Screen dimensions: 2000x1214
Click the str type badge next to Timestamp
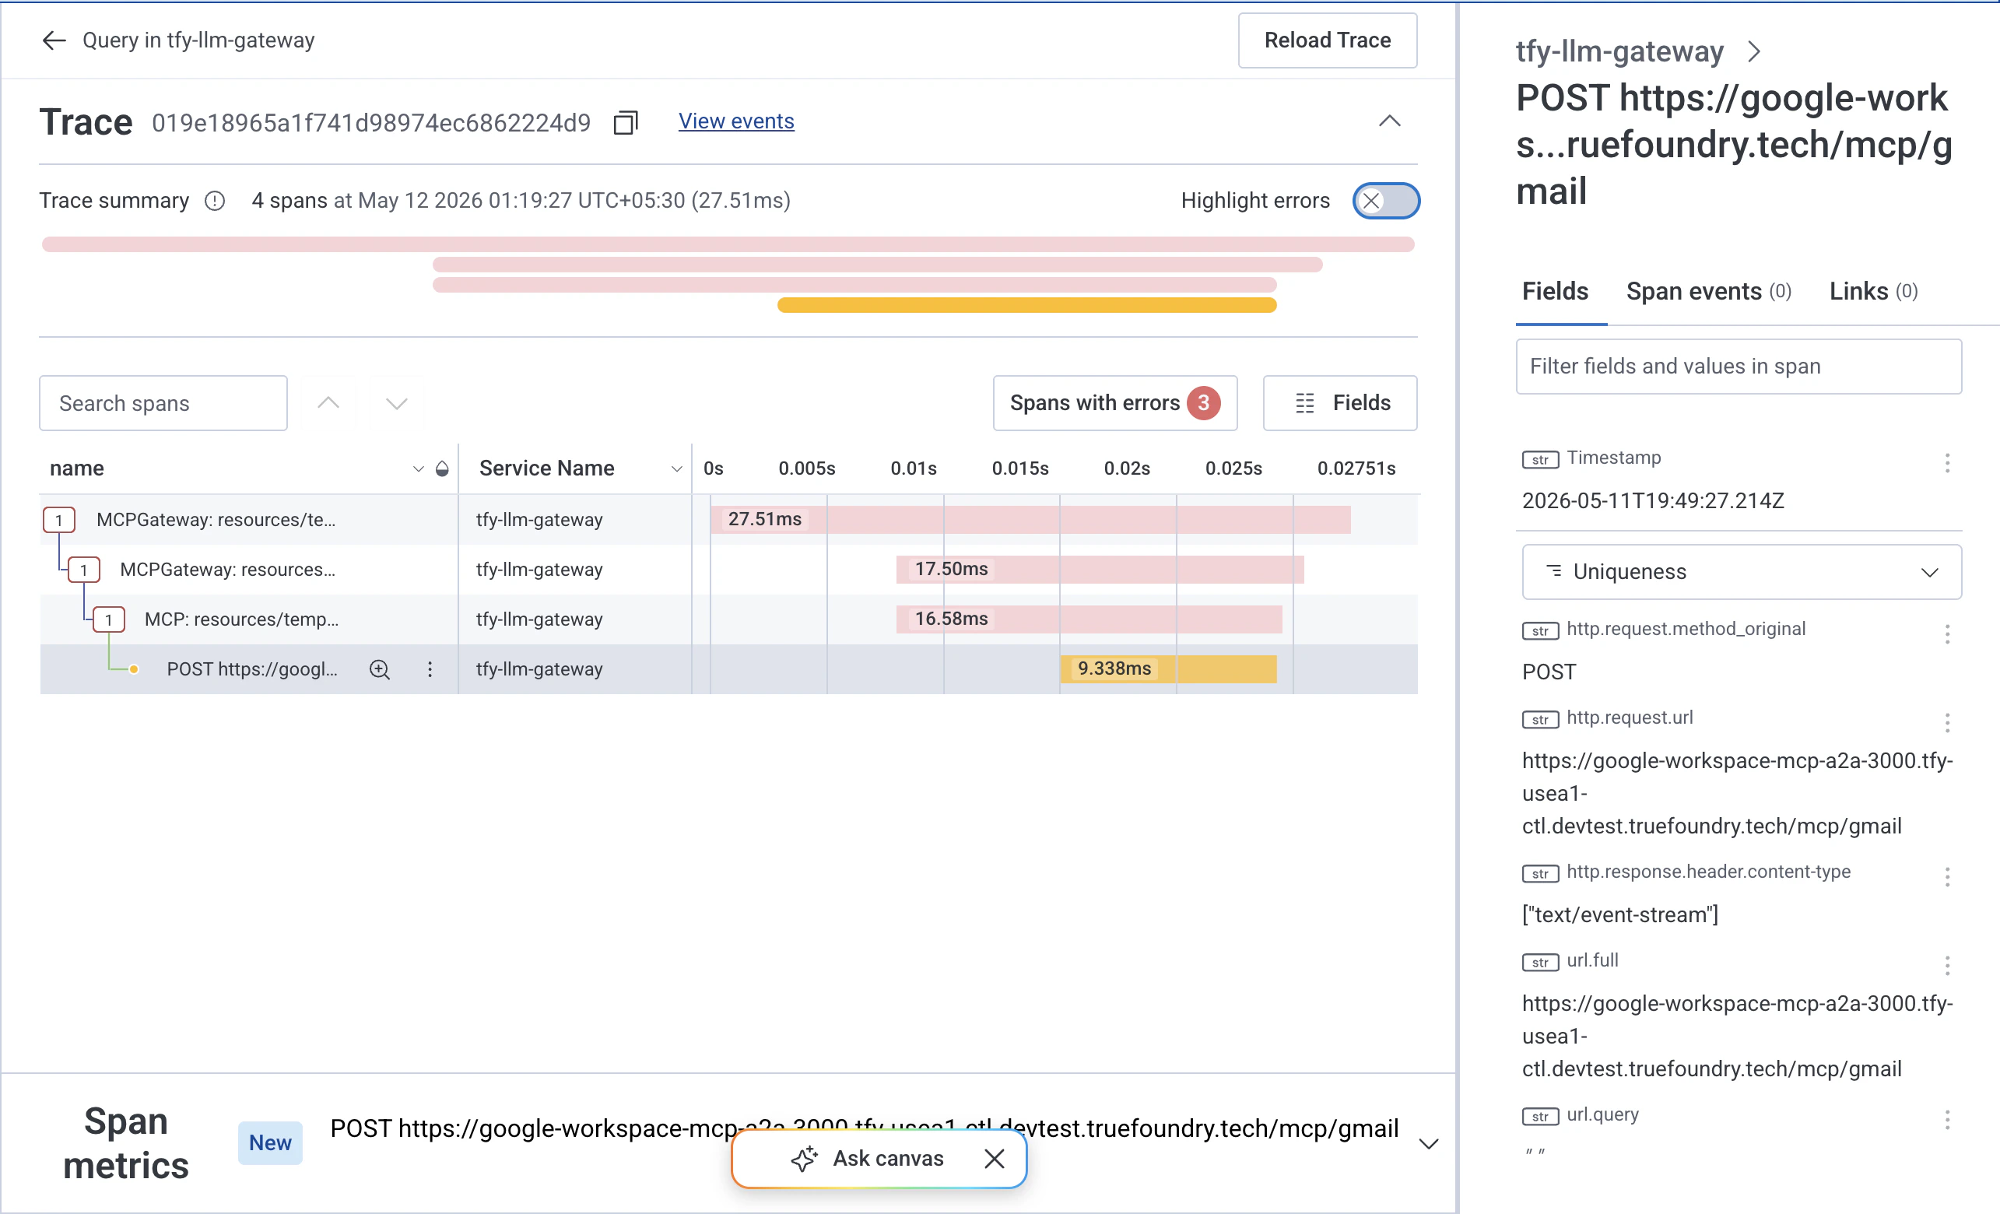tap(1540, 459)
